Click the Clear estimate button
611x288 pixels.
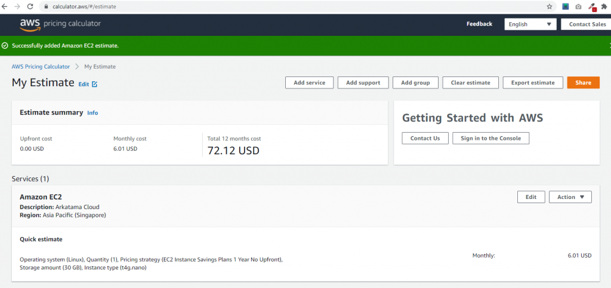pos(471,82)
